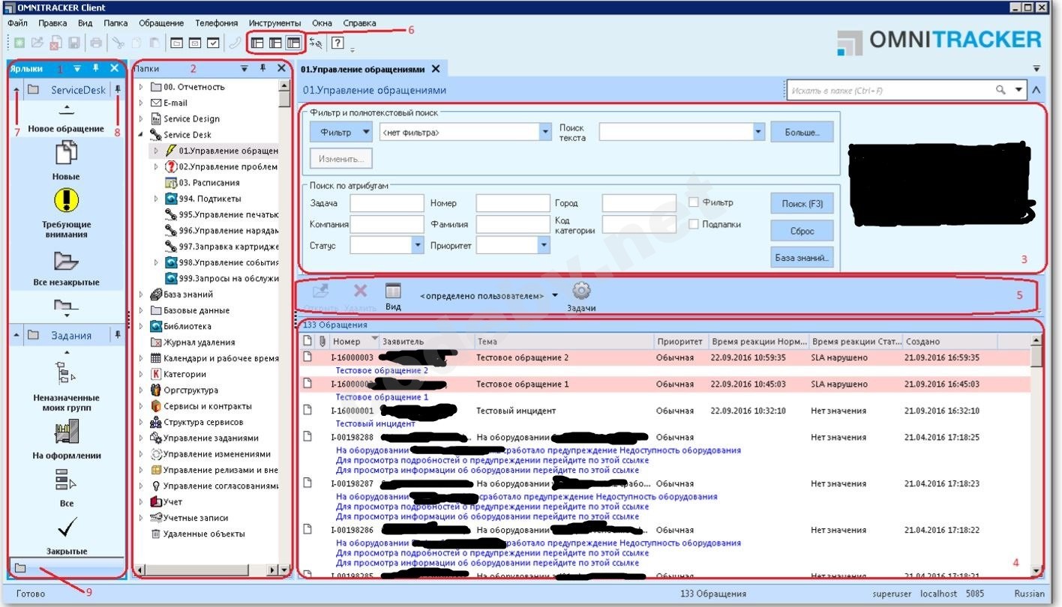Open the Обращение menu
1062x607 pixels.
(161, 23)
